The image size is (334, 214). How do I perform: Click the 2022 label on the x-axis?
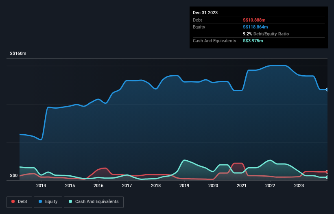270,186
